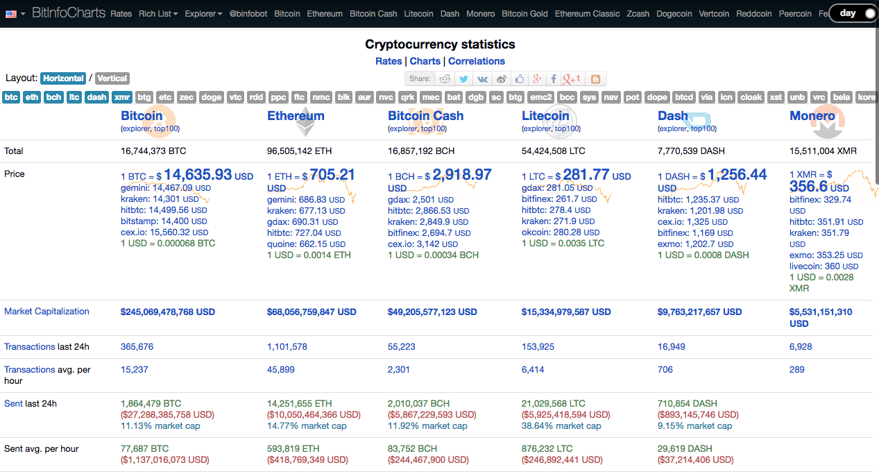
Task: Open Litecoin column heading link
Action: (x=545, y=116)
